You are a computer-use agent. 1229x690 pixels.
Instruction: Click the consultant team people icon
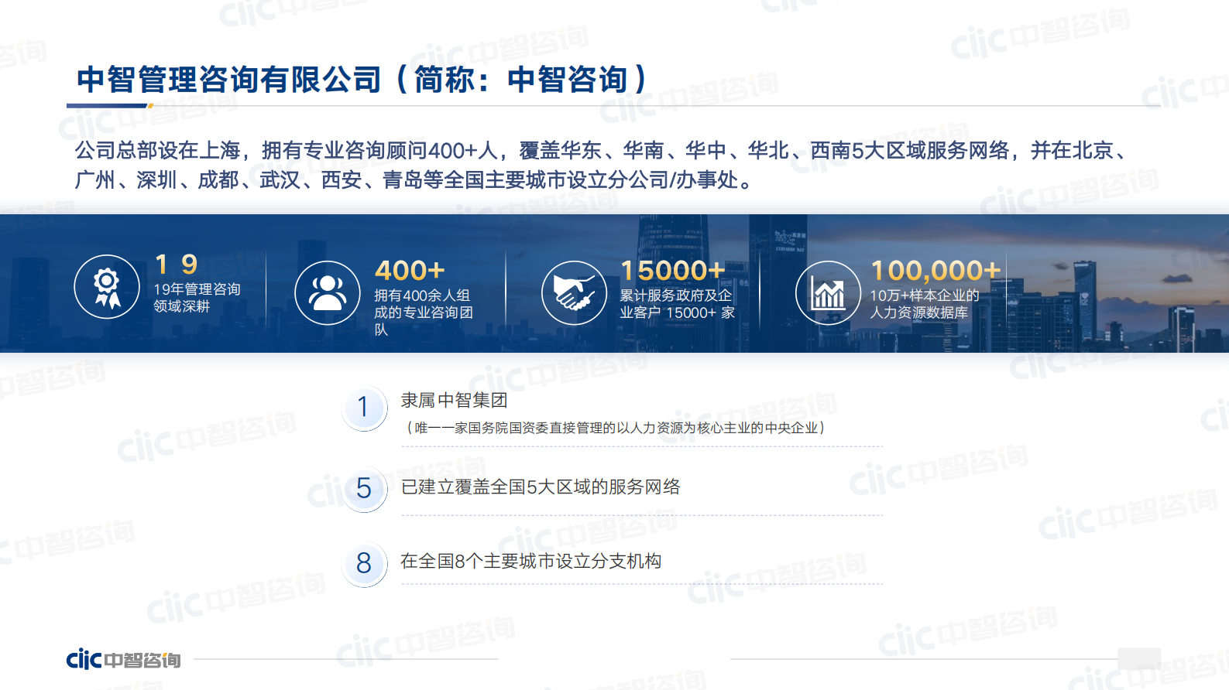point(328,293)
